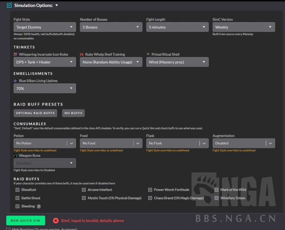The image size is (285, 230).
Task: Click the Primal Ritual Shell trinket icon
Action: coord(148,54)
